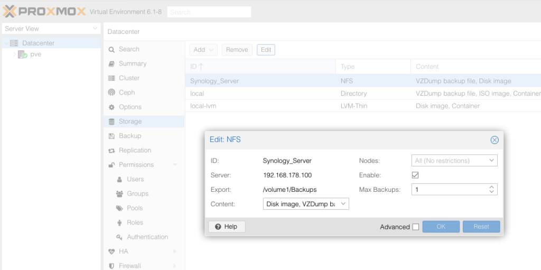Toggle the Advanced checkbox

point(416,227)
